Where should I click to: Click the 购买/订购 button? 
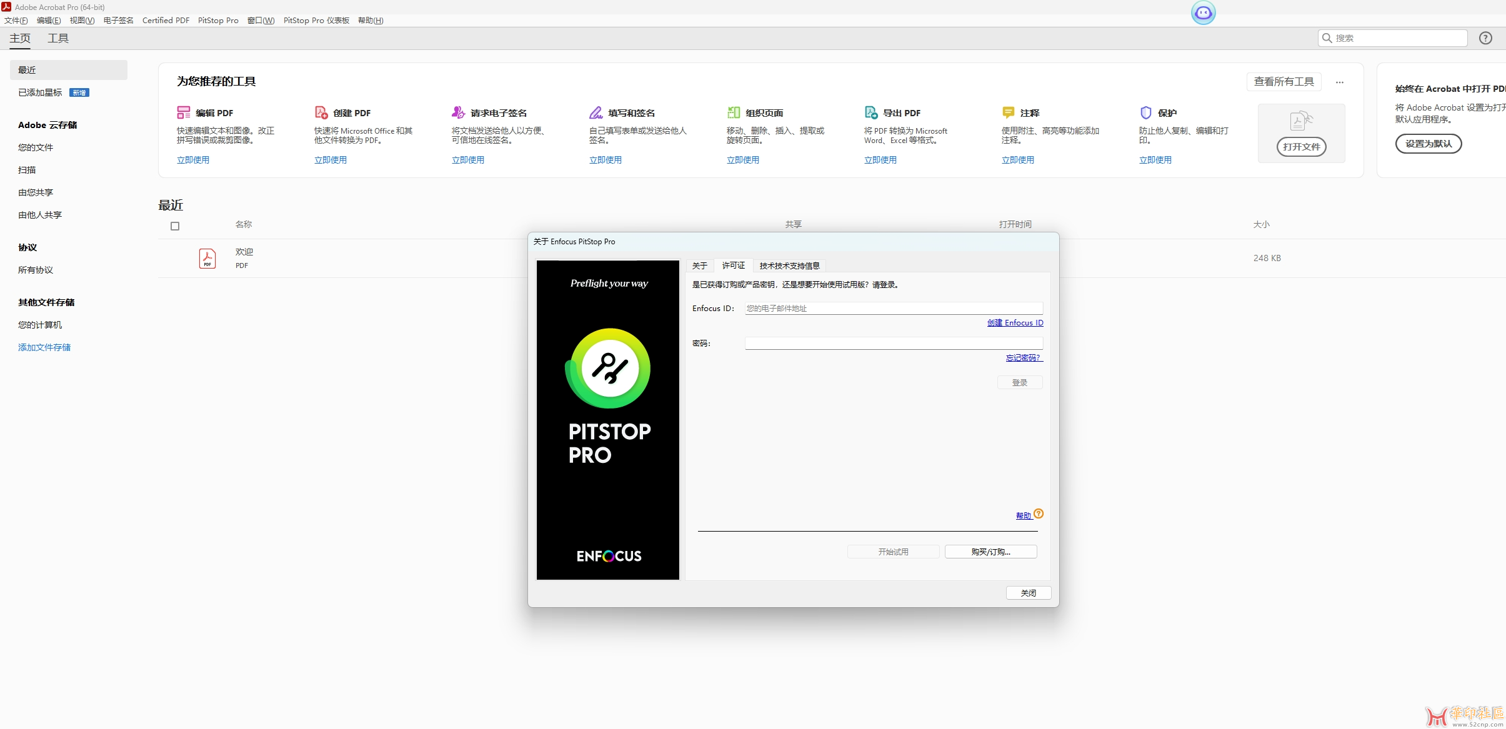pyautogui.click(x=990, y=552)
